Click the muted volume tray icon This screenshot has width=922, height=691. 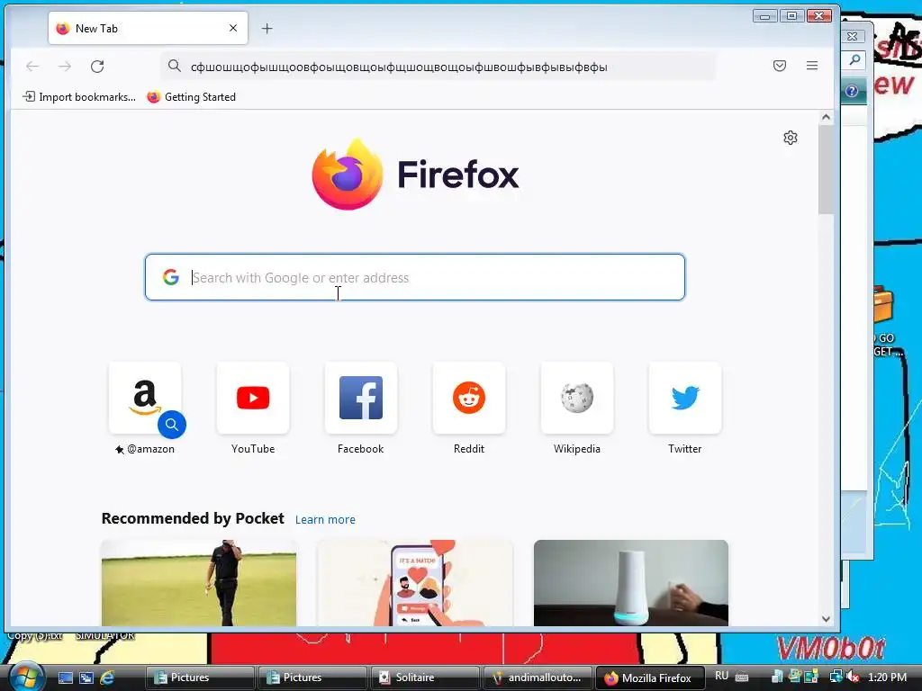pyautogui.click(x=853, y=677)
